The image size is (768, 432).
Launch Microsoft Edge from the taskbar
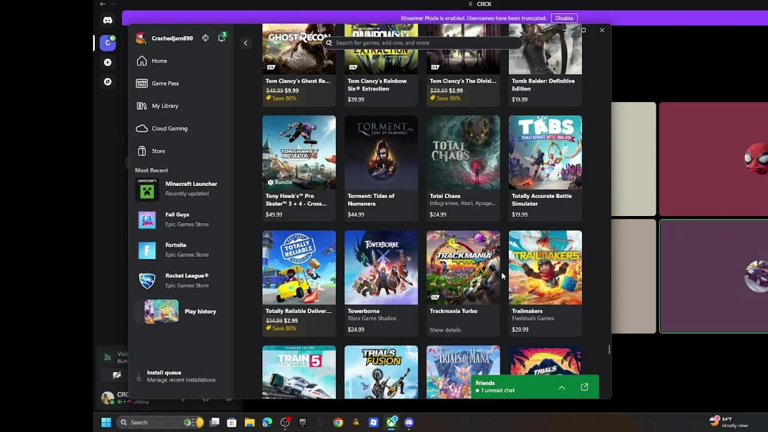click(267, 422)
